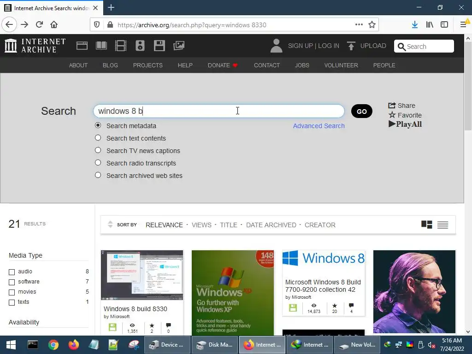Screen dimensions: 472x354
Task: Show Firefox downloads panel
Action: [415, 25]
